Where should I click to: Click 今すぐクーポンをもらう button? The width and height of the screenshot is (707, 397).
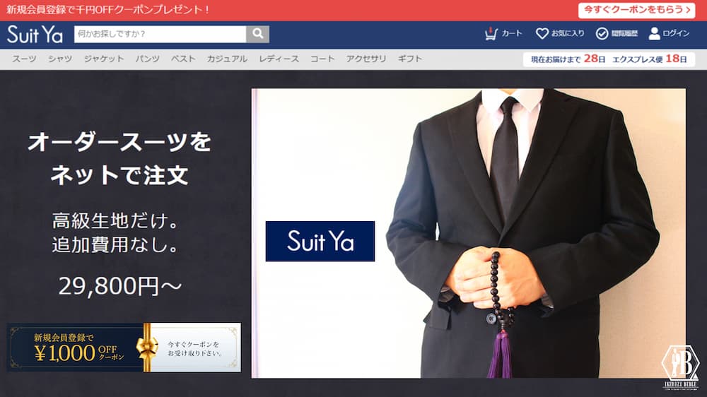(x=636, y=10)
